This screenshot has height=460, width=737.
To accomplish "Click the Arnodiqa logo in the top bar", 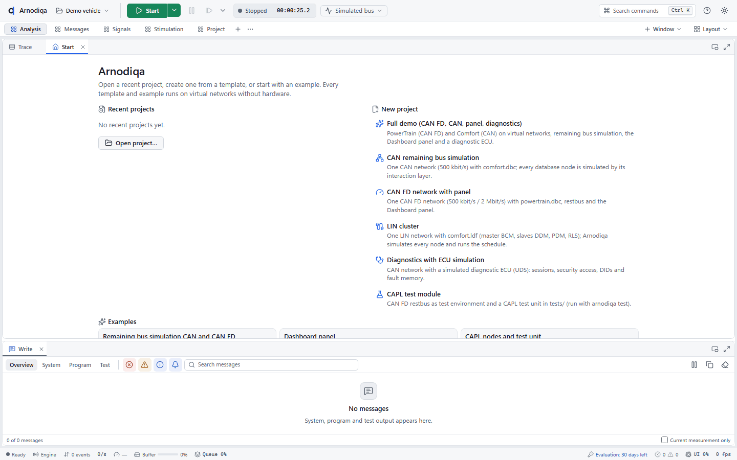I will 11,11.
